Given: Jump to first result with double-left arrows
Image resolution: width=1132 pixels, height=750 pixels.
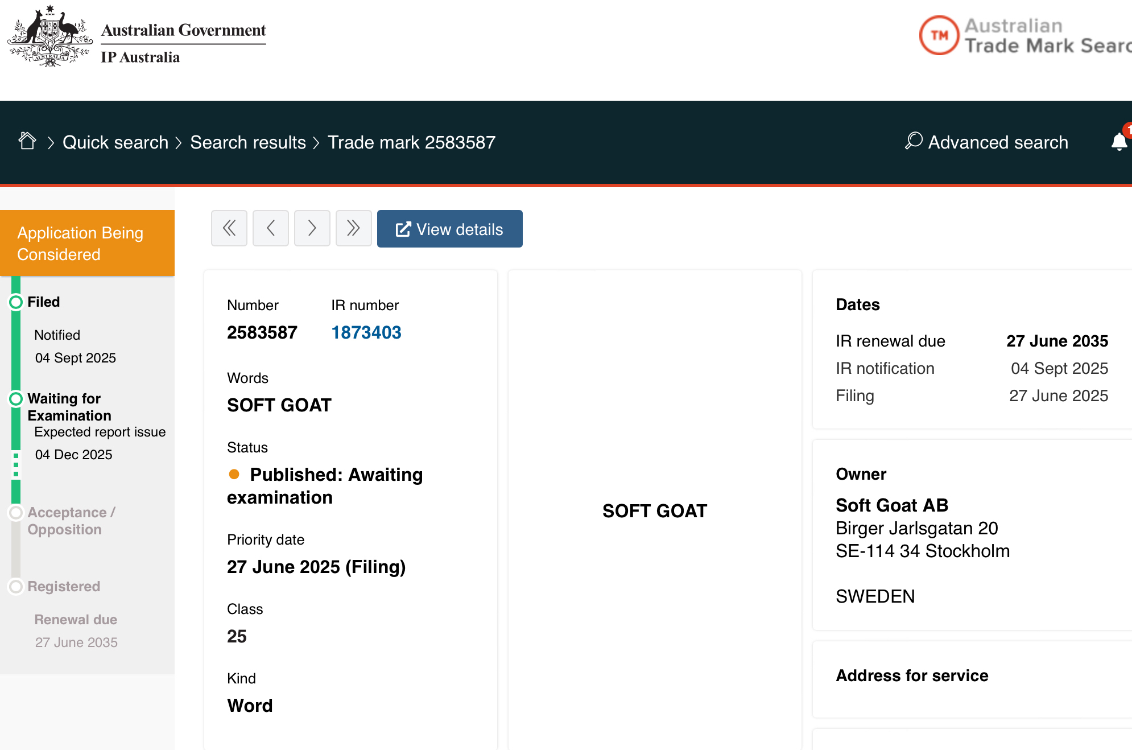Looking at the screenshot, I should pos(229,229).
